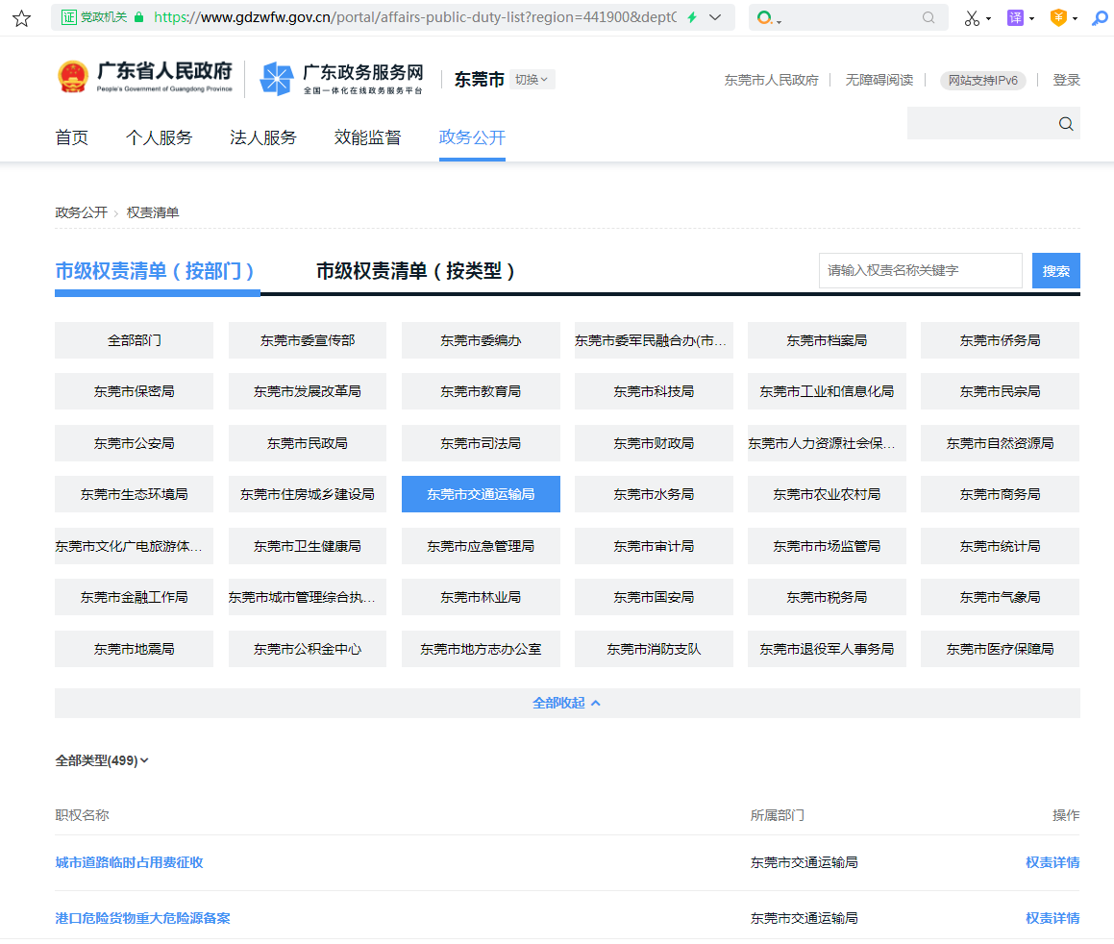This screenshot has height=944, width=1114.
Task: Click the green lightning speed icon in address bar
Action: (x=692, y=17)
